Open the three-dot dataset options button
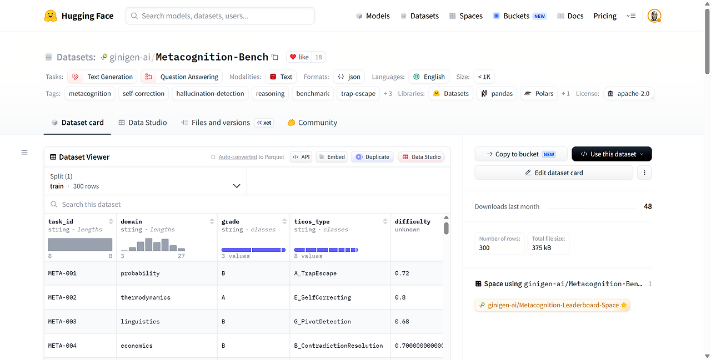711x360 pixels. (644, 173)
